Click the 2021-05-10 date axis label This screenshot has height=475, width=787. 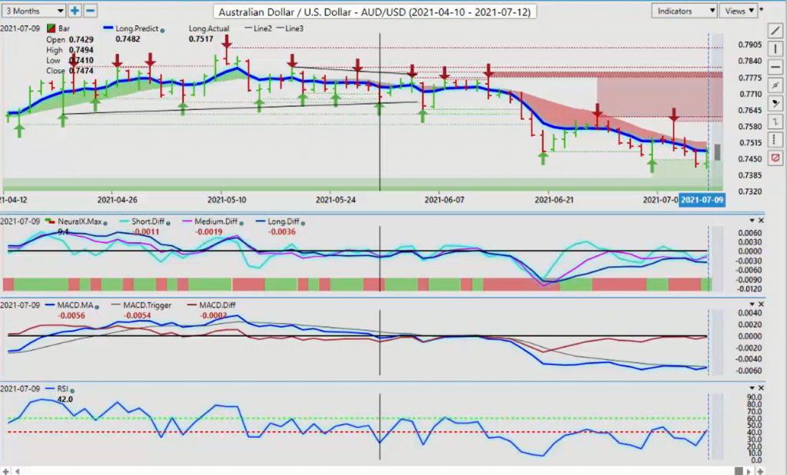pyautogui.click(x=227, y=200)
